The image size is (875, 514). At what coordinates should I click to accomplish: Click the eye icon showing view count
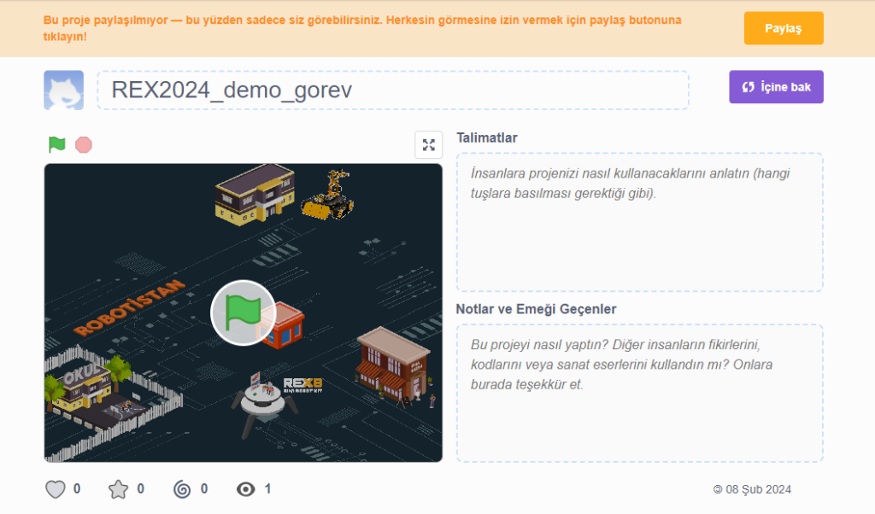(x=244, y=488)
